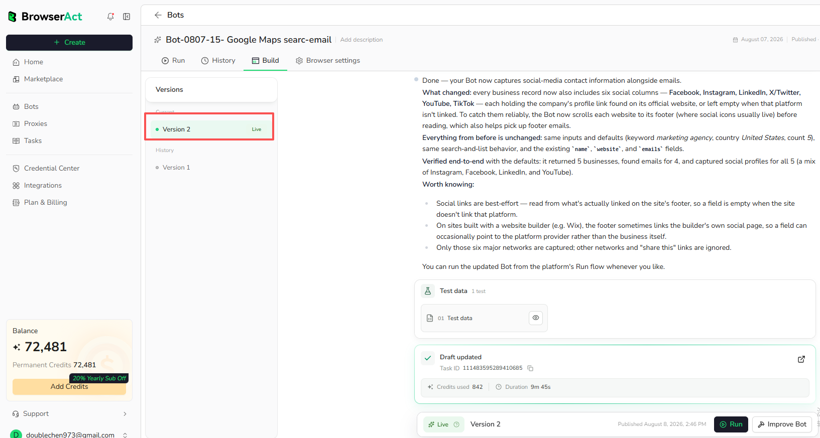Click the Live status badge at bottom
The width and height of the screenshot is (820, 438).
point(443,424)
